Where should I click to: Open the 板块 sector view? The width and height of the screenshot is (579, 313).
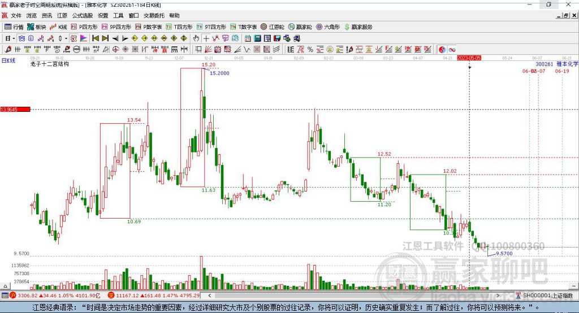tap(36, 27)
